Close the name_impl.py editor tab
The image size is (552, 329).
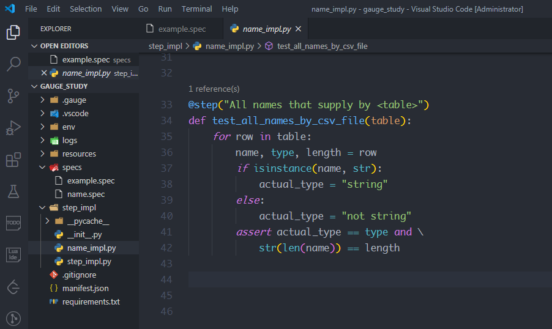click(x=298, y=29)
